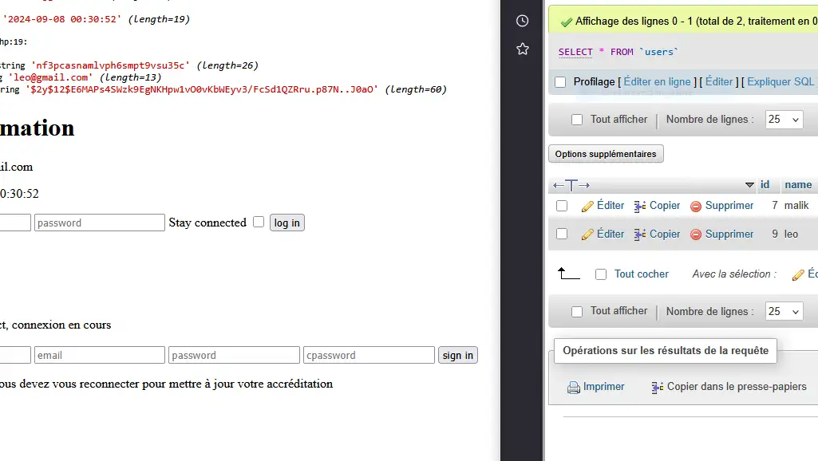818x461 pixels.
Task: Click the Copier icon for malik row
Action: coord(640,206)
